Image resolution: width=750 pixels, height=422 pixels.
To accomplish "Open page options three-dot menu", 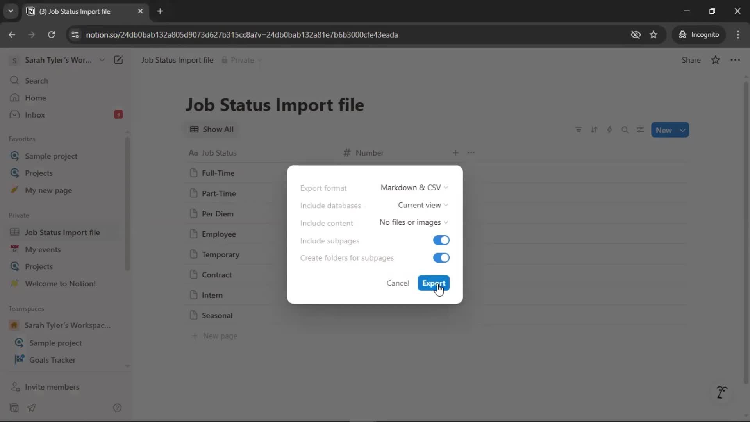I will 735,60.
